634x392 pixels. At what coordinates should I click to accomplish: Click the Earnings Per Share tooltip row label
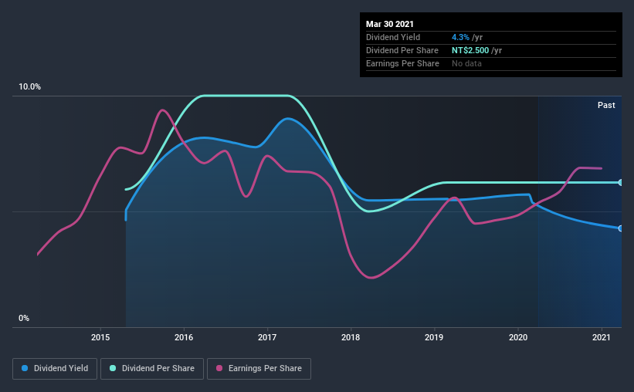pyautogui.click(x=402, y=63)
